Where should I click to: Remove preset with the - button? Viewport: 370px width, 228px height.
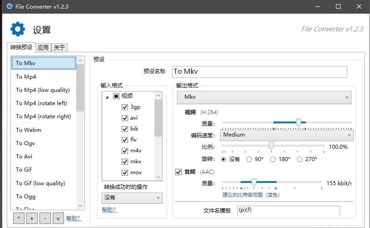click(x=45, y=218)
